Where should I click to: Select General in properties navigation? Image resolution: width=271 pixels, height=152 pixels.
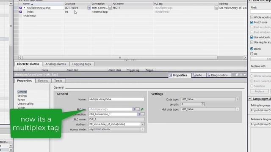point(22,92)
